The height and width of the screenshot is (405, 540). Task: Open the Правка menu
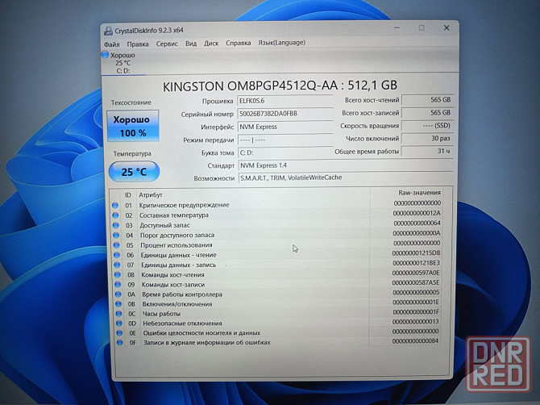click(138, 44)
